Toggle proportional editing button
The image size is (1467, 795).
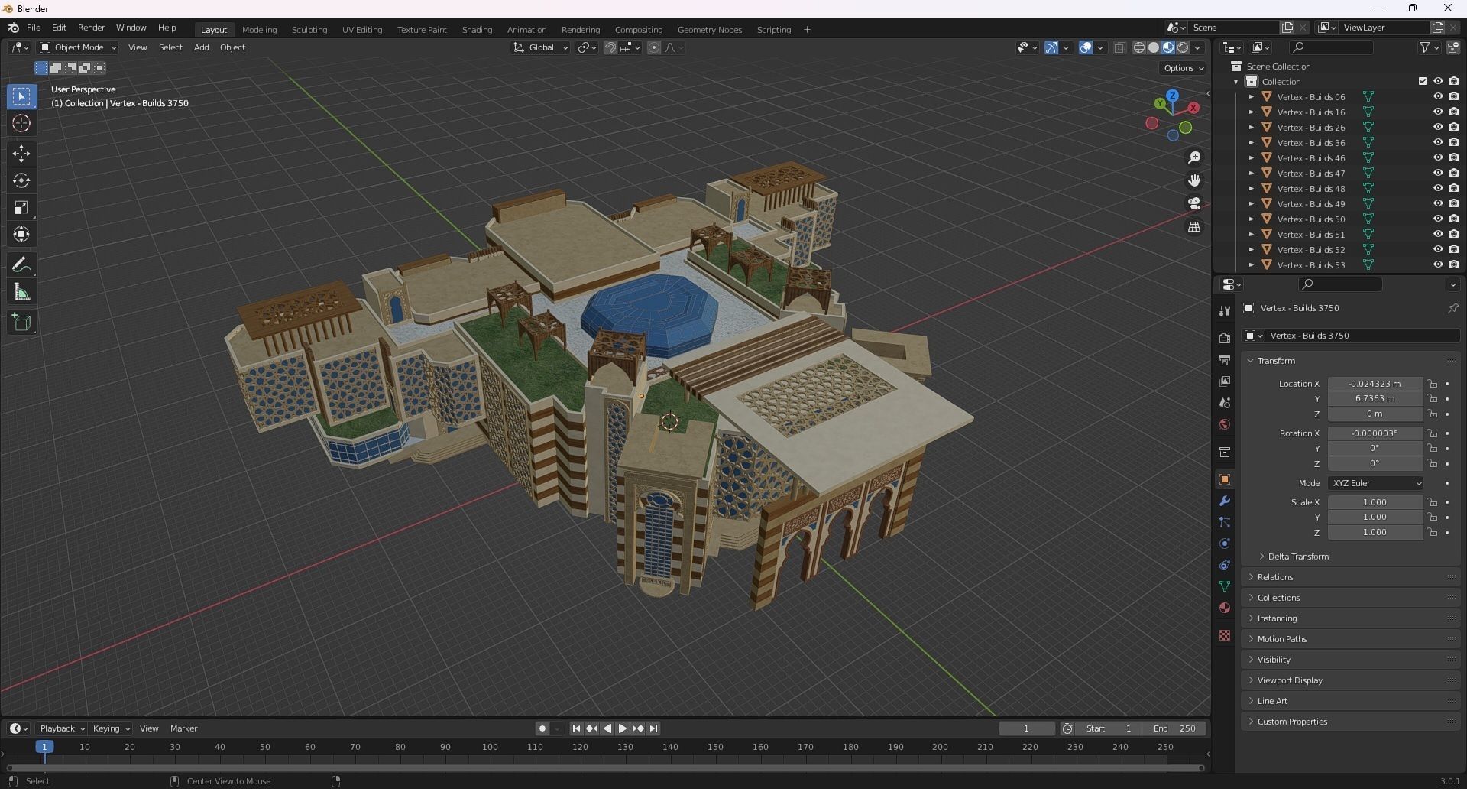point(654,47)
